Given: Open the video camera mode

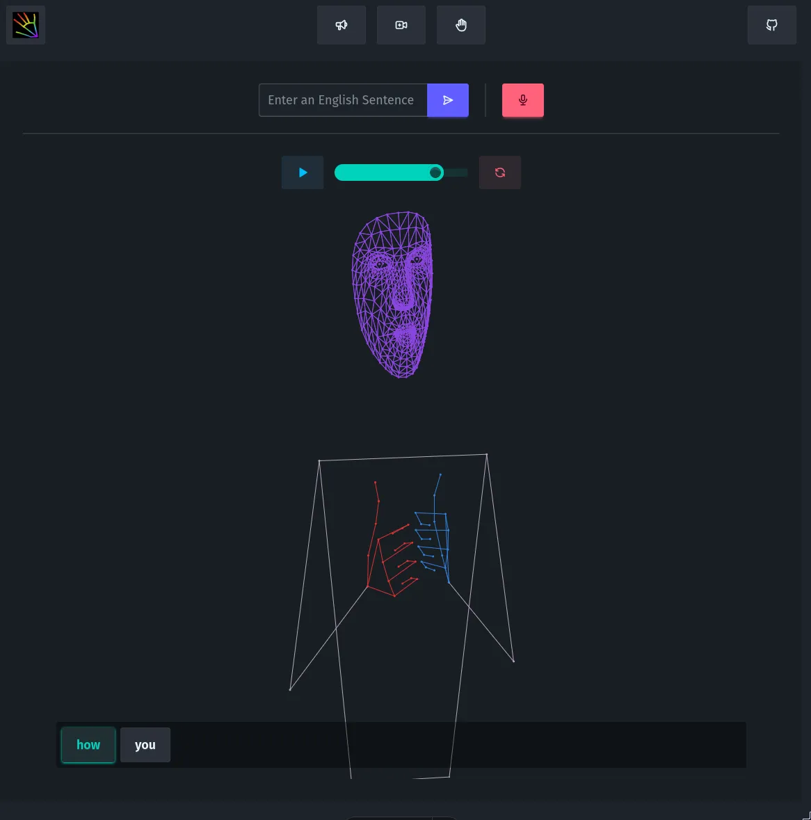Looking at the screenshot, I should coord(401,25).
